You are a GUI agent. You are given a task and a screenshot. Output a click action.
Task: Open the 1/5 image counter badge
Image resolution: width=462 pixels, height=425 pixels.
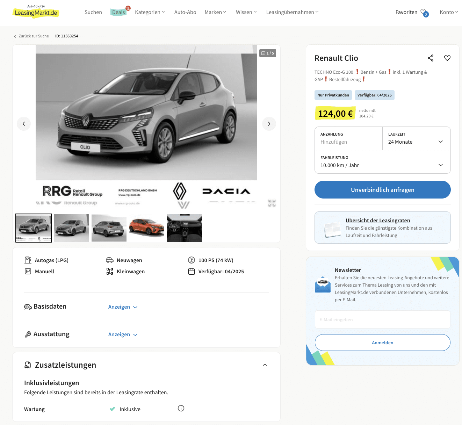tap(268, 53)
